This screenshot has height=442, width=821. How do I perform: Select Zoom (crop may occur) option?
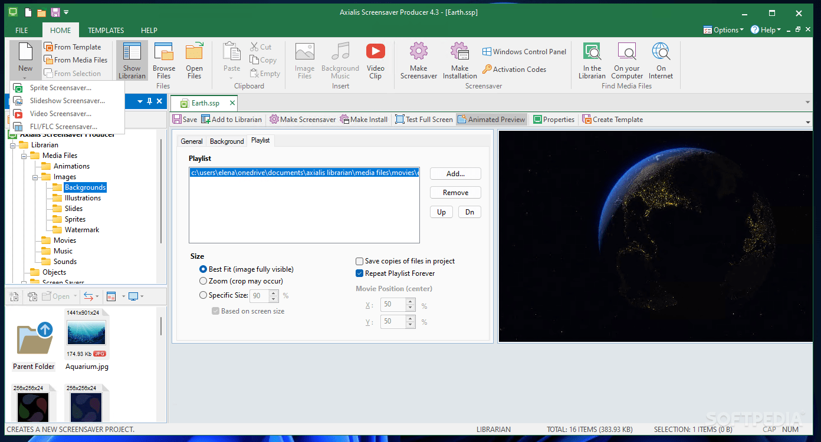(203, 282)
